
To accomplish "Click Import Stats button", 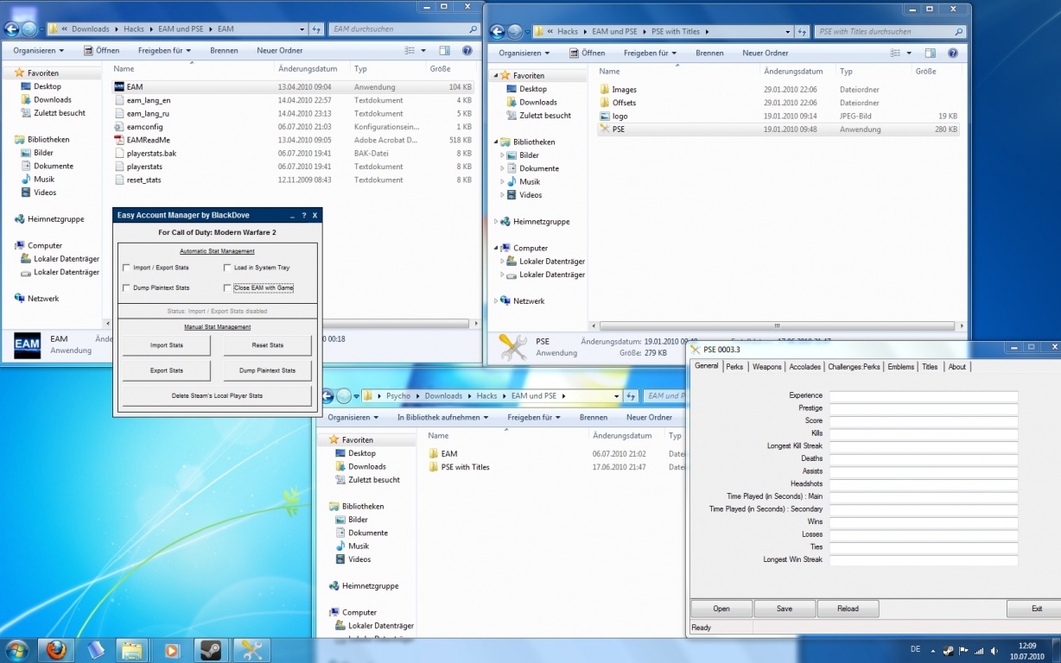I will [166, 345].
